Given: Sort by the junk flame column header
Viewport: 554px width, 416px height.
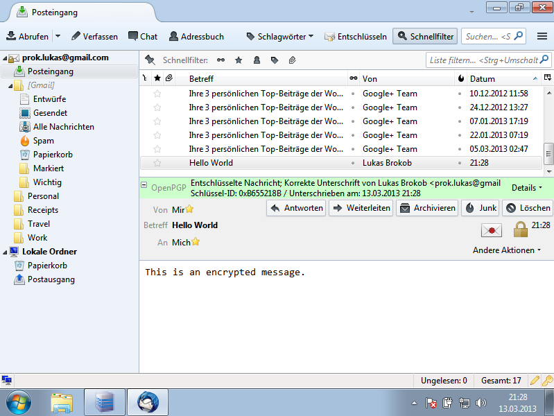Looking at the screenshot, I should (x=460, y=78).
